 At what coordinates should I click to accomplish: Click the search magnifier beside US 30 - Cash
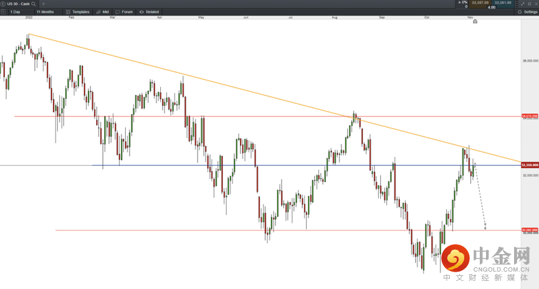click(34, 4)
